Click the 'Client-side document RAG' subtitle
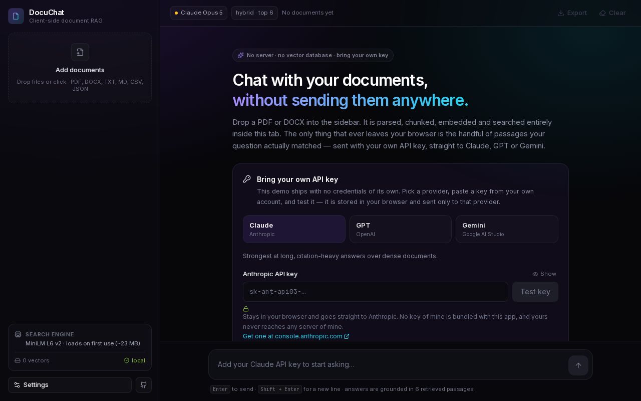Screen dimensions: 641x401 (x=66, y=21)
